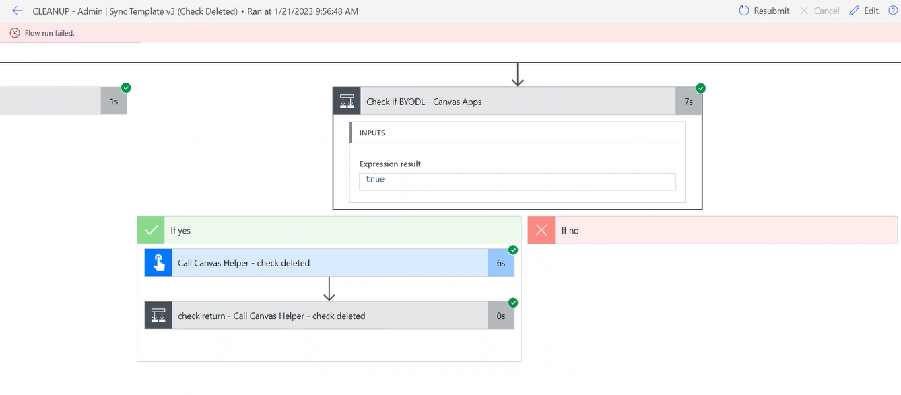
Task: Click the Cancel button label
Action: tap(826, 11)
